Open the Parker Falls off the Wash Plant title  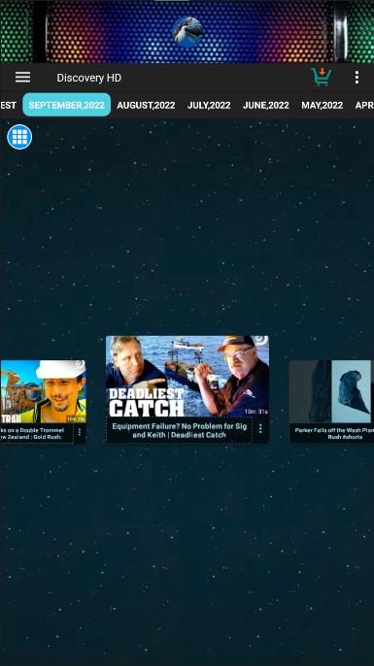tap(334, 433)
